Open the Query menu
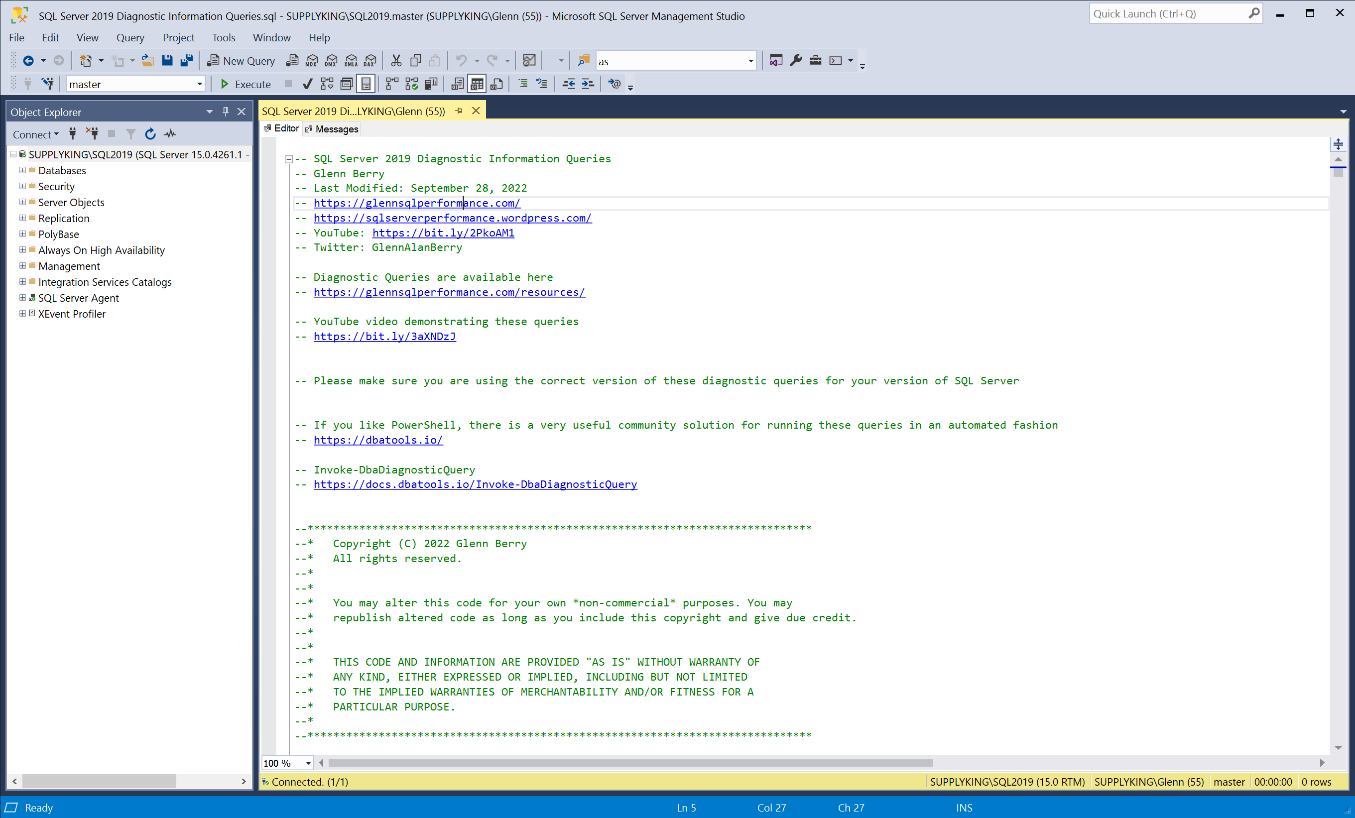This screenshot has height=818, width=1355. 130,37
